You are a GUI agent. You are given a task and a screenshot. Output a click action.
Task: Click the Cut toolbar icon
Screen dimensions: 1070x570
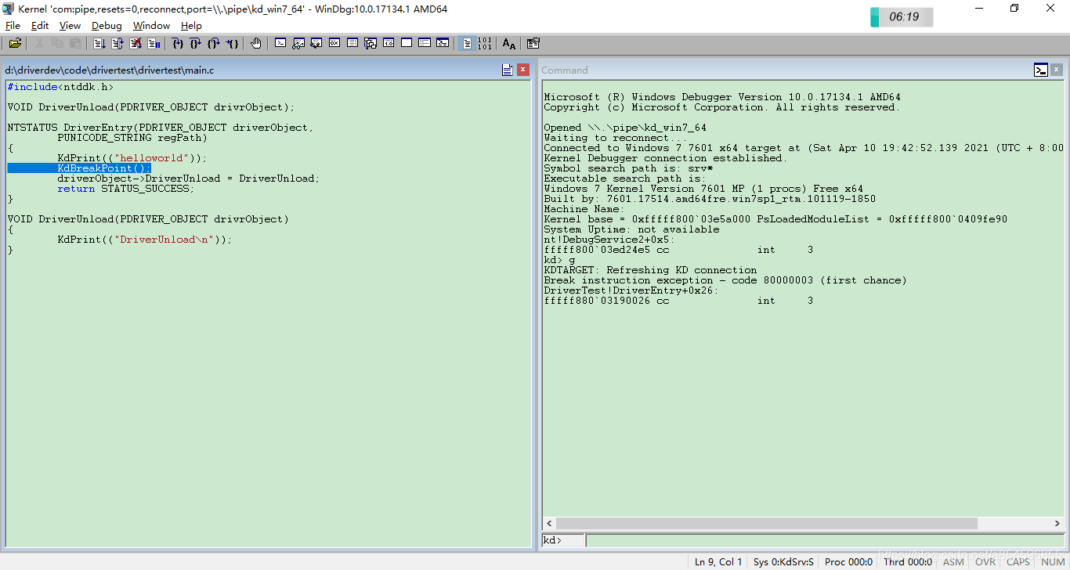39,43
